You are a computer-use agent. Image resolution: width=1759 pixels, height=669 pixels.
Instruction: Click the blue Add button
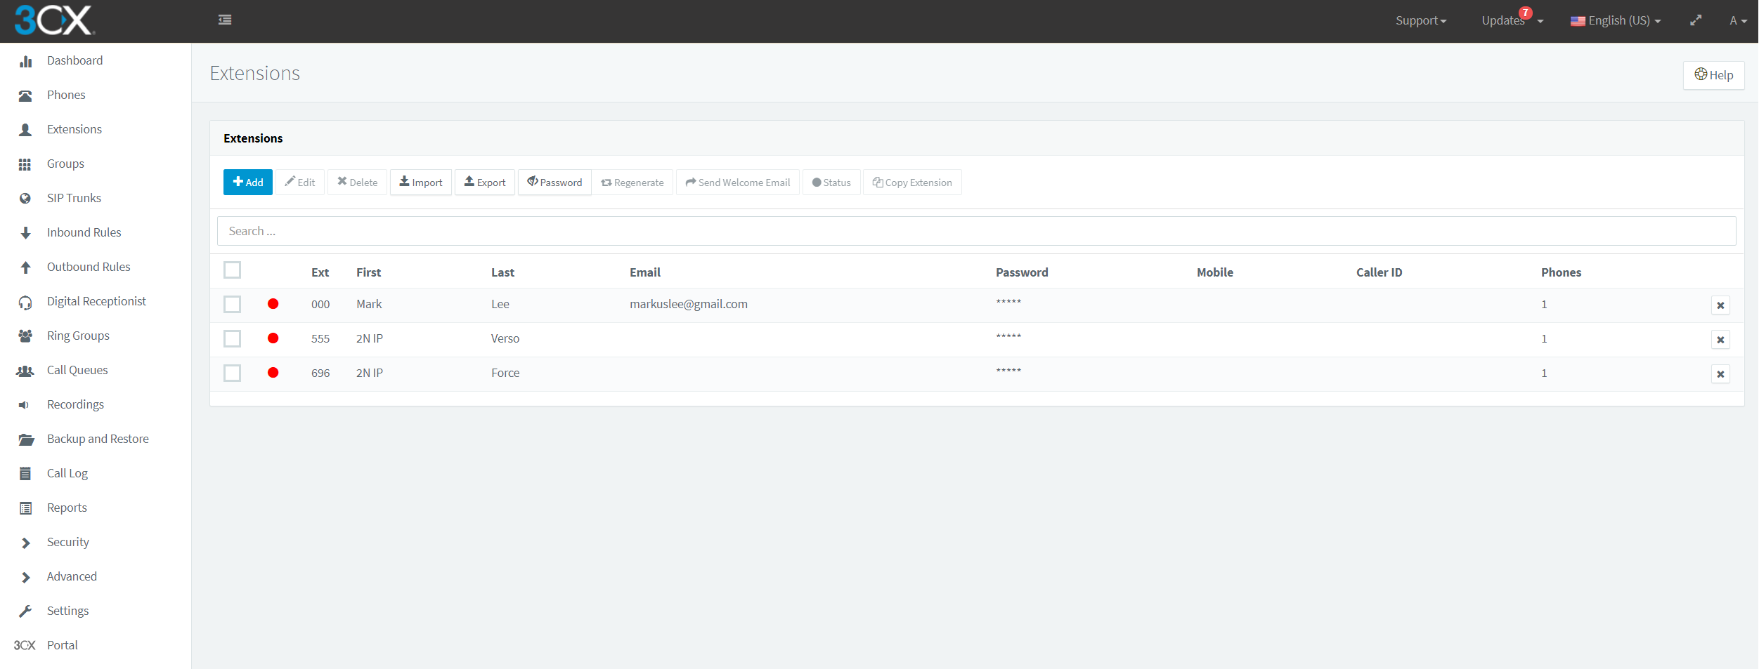click(x=248, y=183)
